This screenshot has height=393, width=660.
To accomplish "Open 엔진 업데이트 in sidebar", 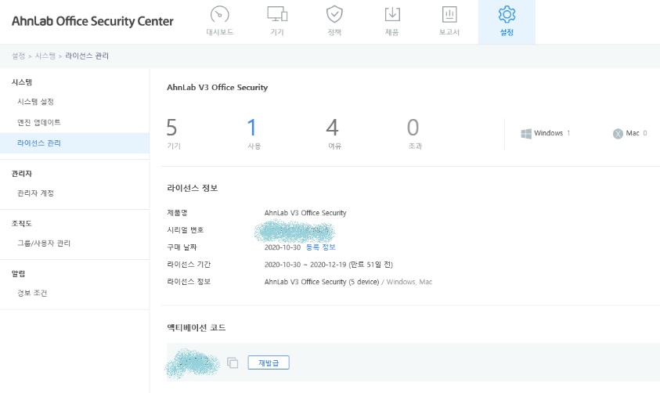I will pyautogui.click(x=39, y=123).
